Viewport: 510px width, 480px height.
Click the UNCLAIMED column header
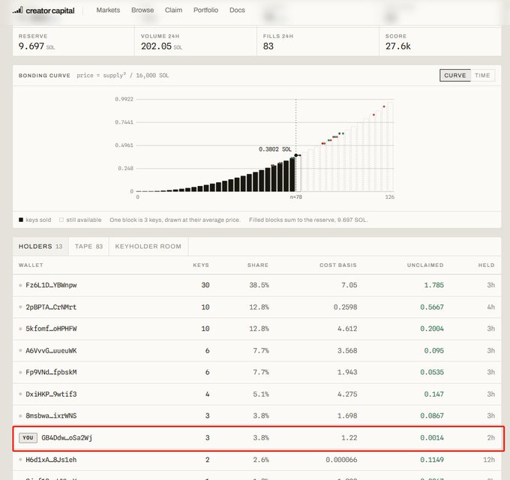[425, 265]
